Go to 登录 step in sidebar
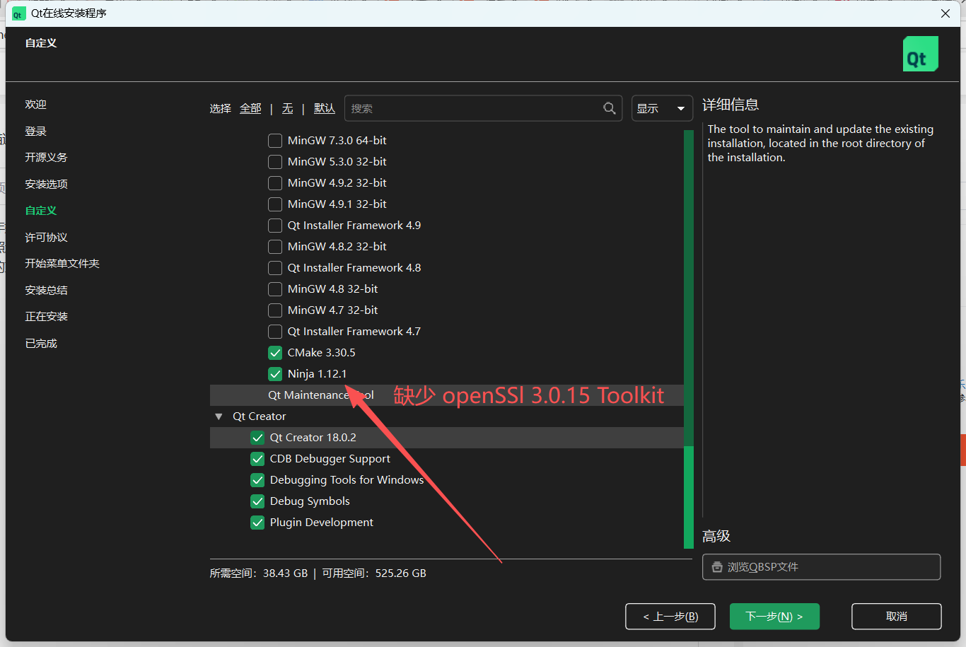Image resolution: width=966 pixels, height=647 pixels. tap(35, 132)
